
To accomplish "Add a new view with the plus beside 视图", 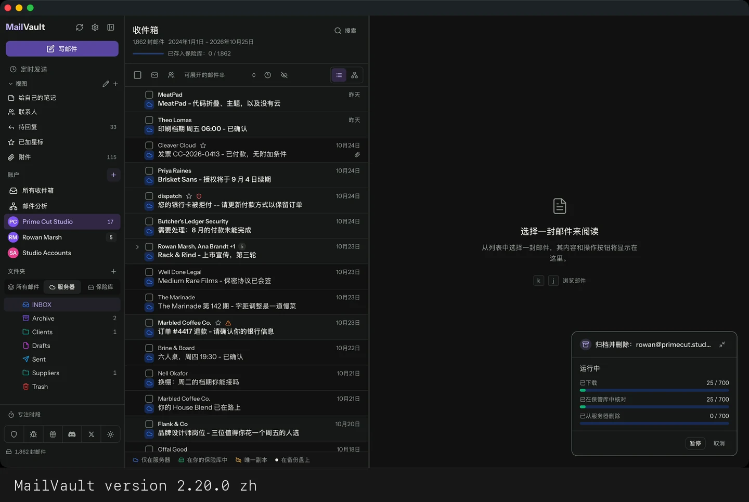I will (115, 84).
